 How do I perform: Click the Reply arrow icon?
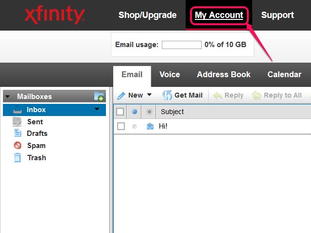(217, 96)
